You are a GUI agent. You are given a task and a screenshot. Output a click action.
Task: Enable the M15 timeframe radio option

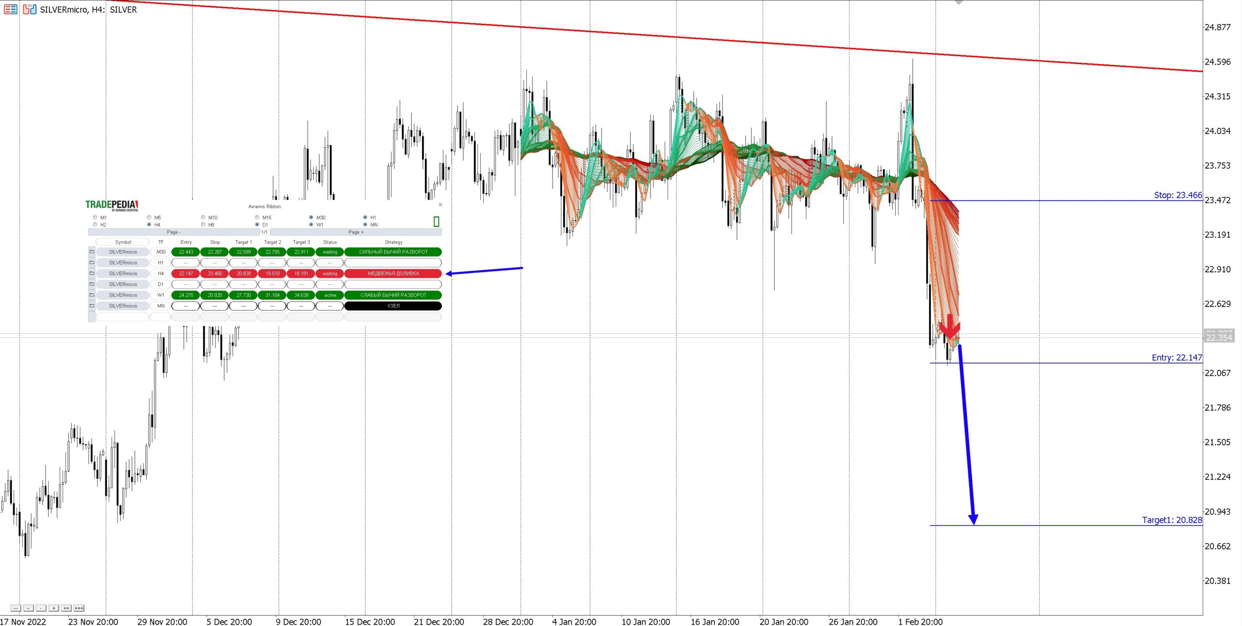257,217
